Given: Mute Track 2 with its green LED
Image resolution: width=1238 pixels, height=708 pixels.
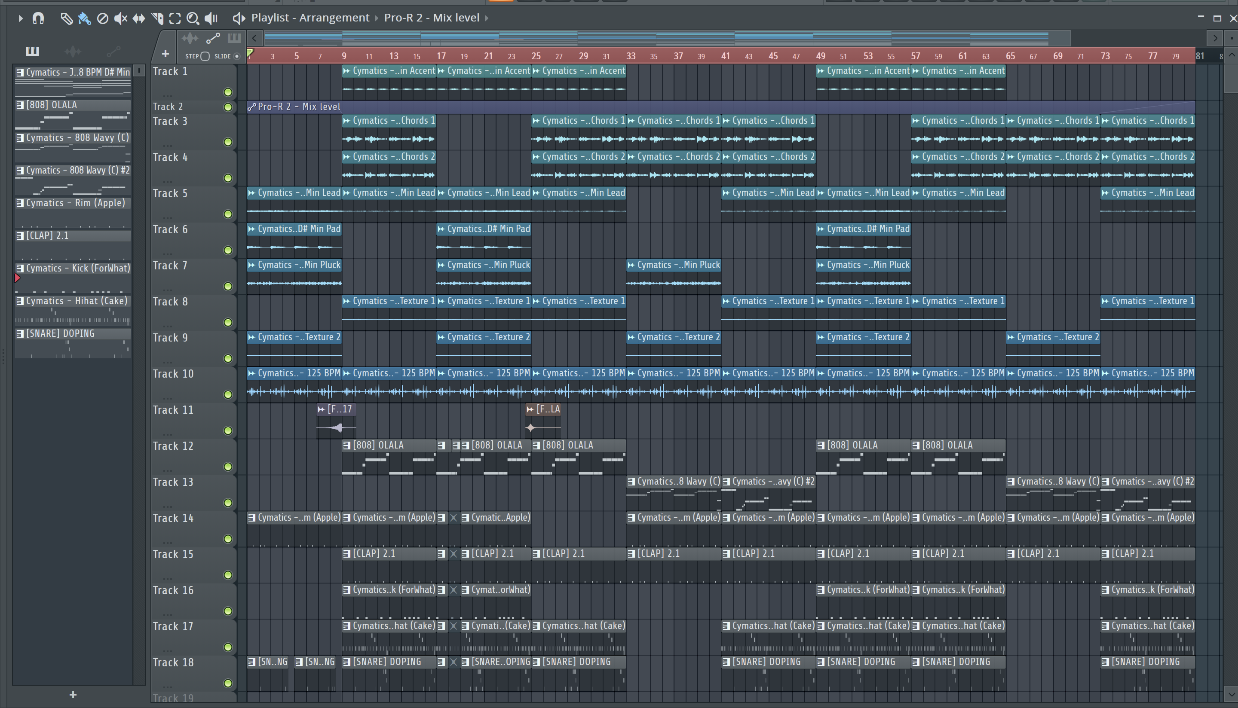Looking at the screenshot, I should pos(228,107).
